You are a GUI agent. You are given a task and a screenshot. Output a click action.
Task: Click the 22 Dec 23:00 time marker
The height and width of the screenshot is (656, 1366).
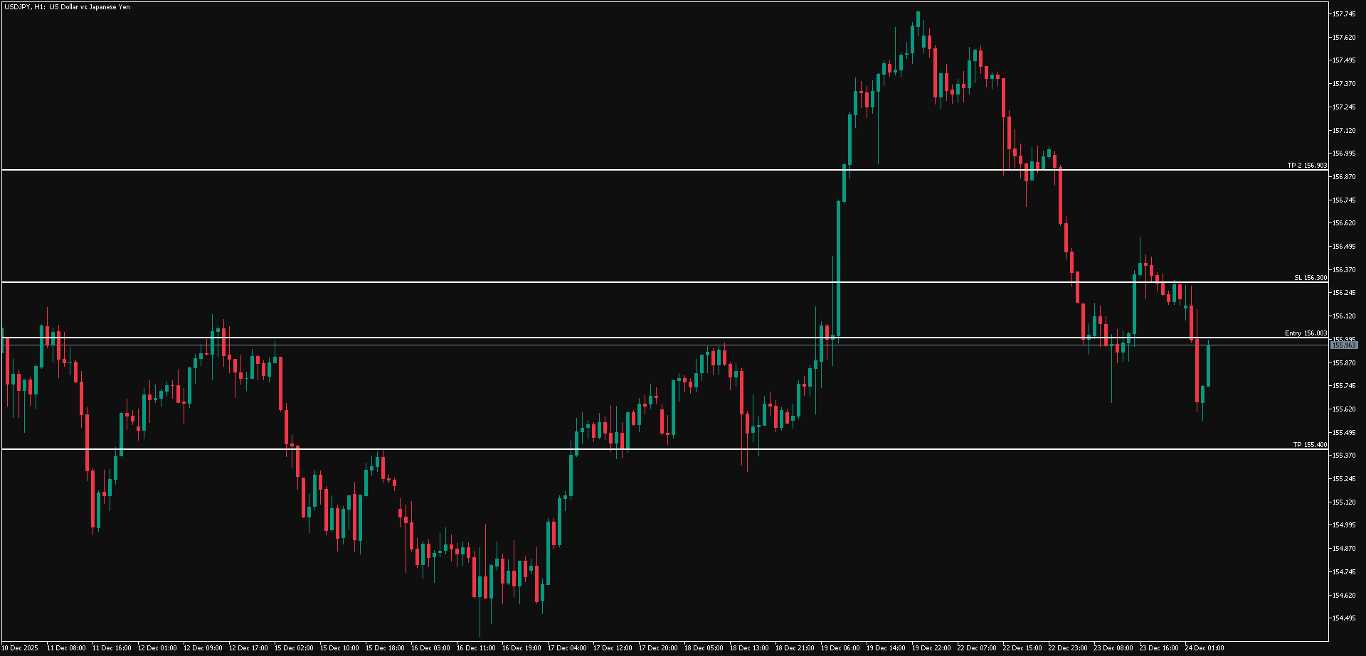point(1067,648)
